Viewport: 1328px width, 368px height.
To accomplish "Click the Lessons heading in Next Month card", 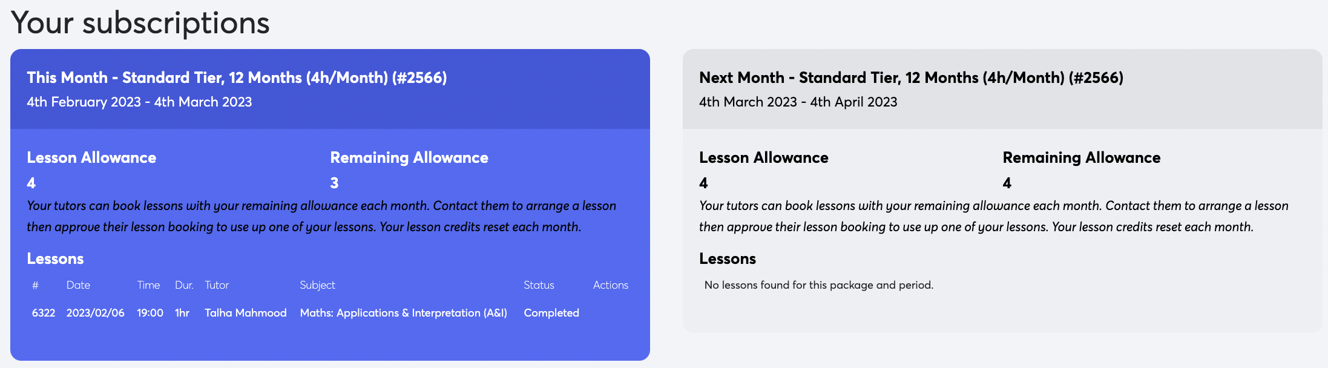I will (727, 258).
